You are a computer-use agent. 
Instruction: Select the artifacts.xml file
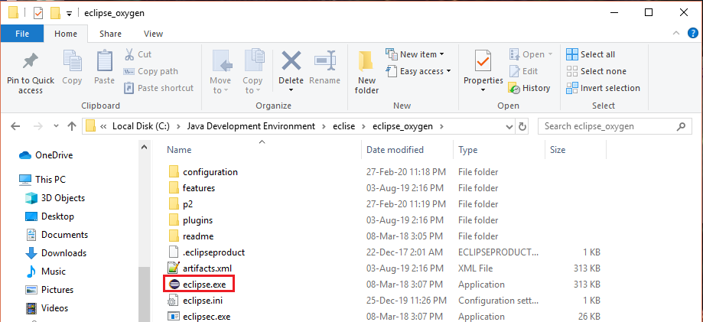200,268
